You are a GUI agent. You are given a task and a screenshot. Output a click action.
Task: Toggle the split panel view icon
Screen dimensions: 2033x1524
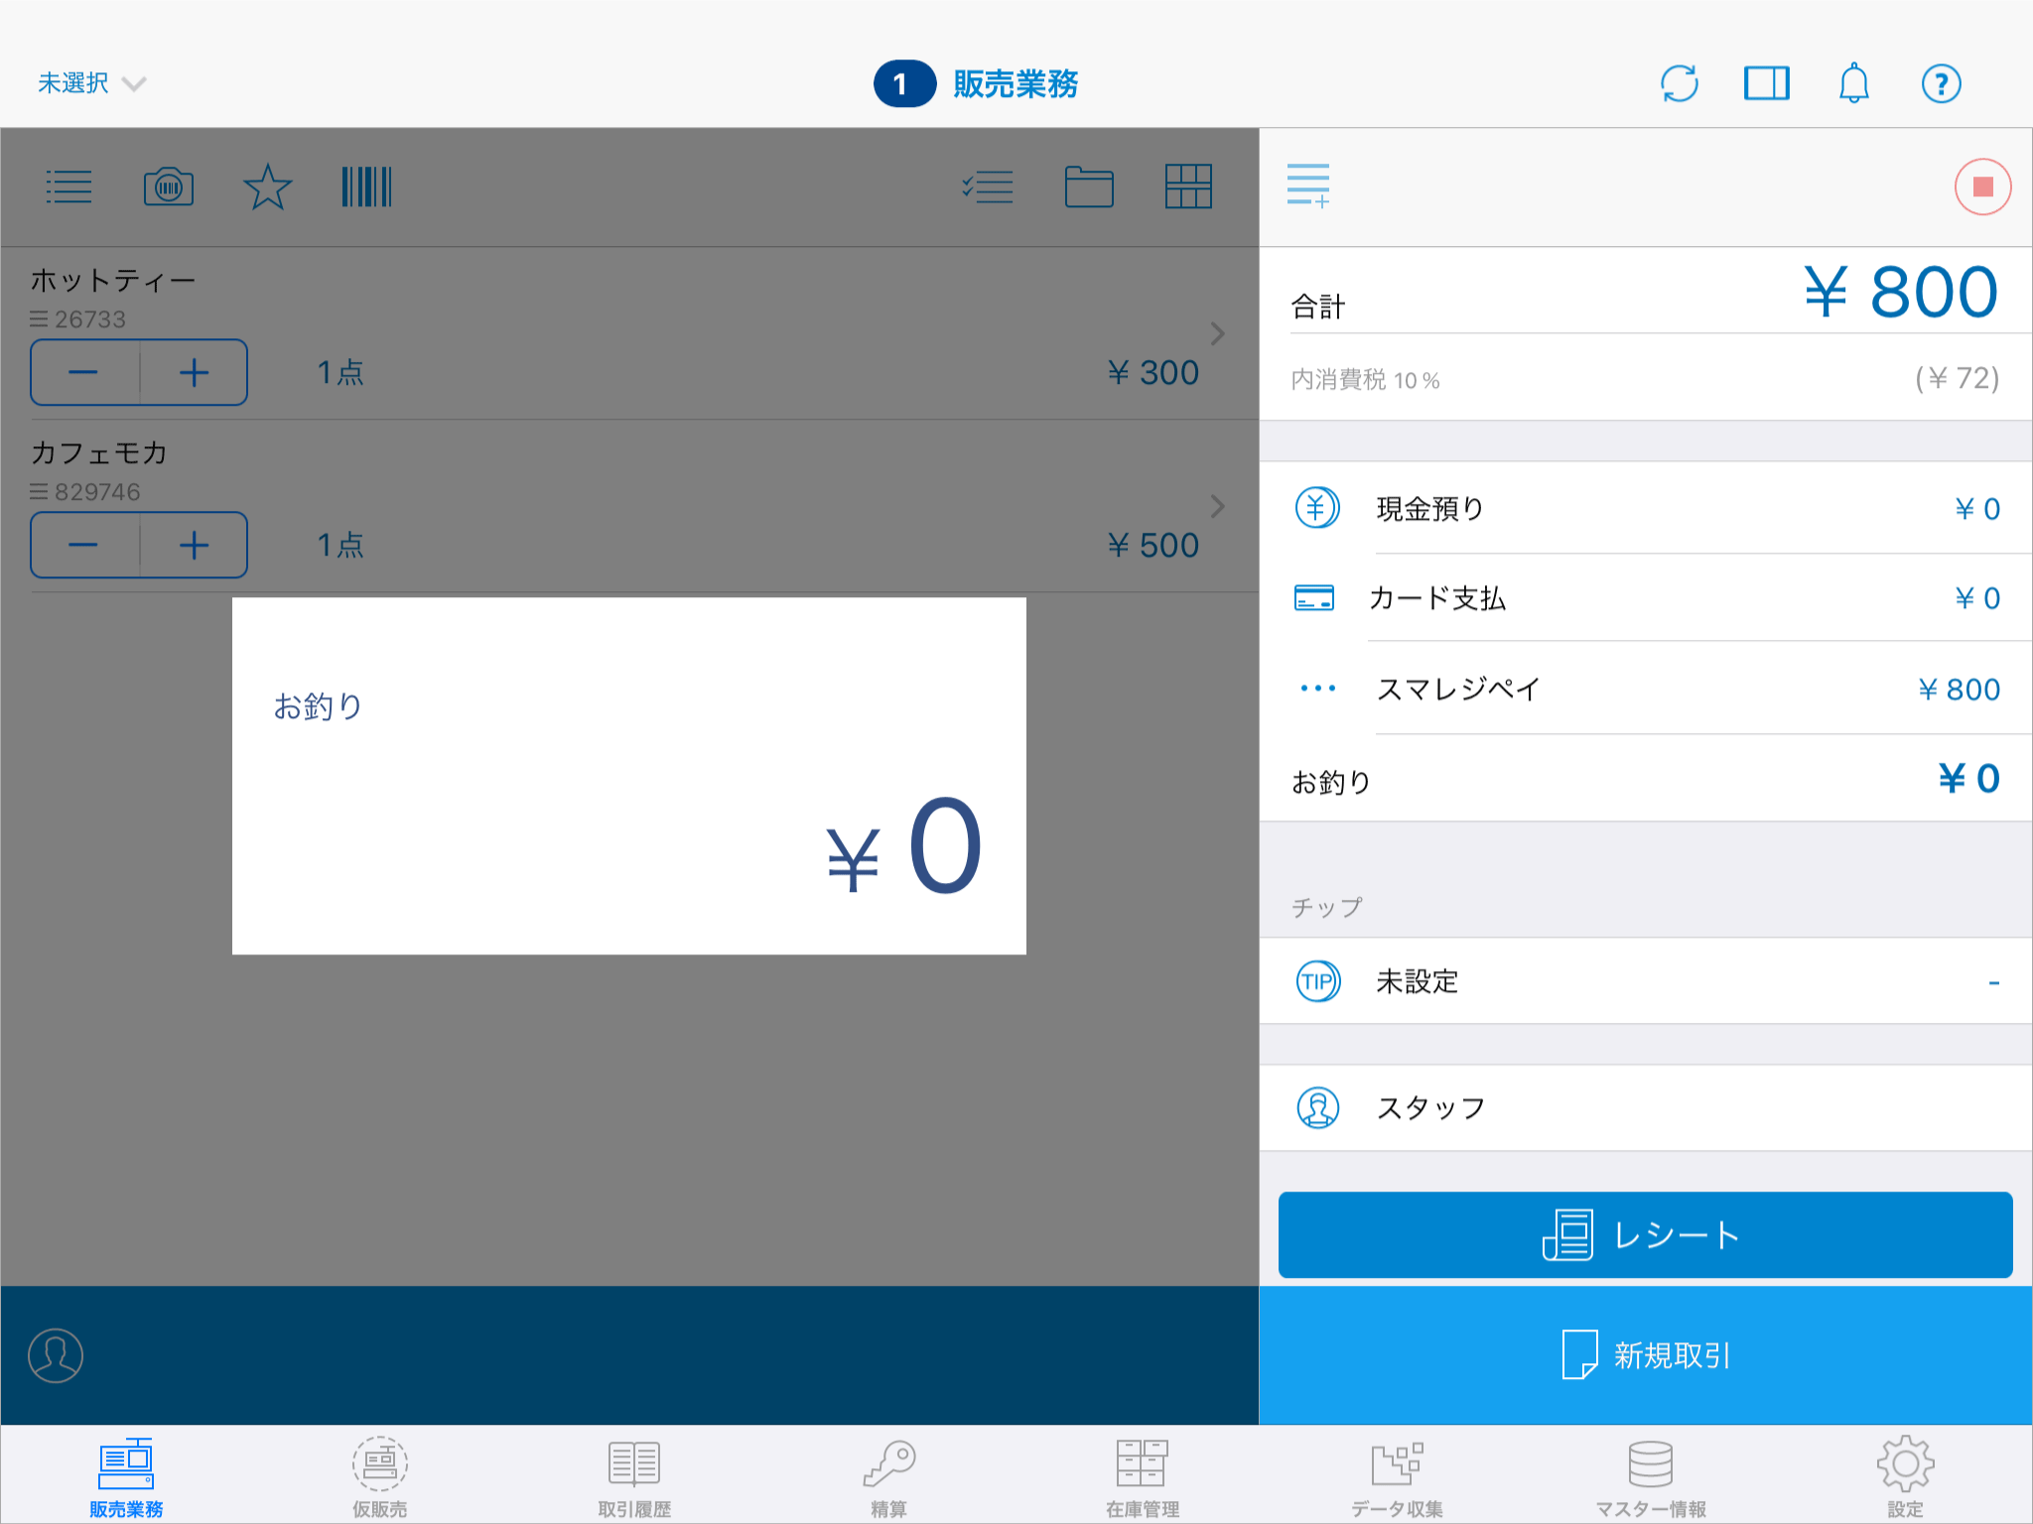tap(1767, 83)
